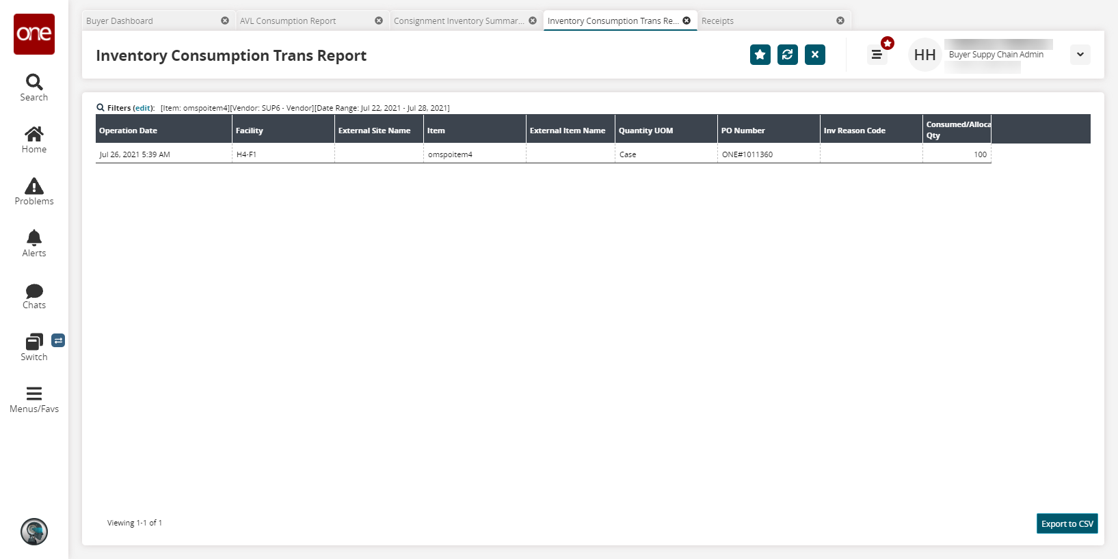This screenshot has height=559, width=1118.
Task: Close the Receipts tab
Action: coord(840,21)
